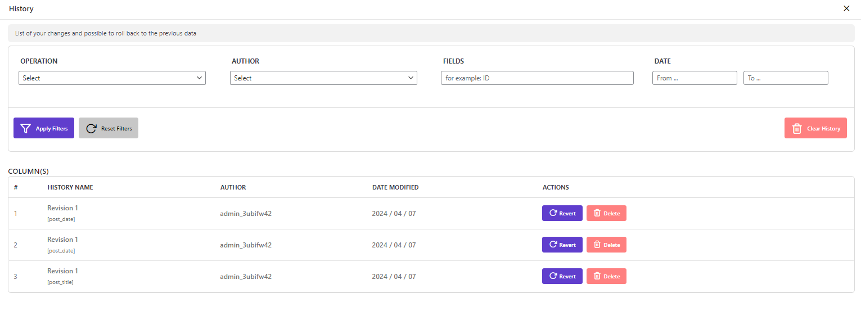Focus the Fields input for example ID
The height and width of the screenshot is (320, 861).
[537, 78]
